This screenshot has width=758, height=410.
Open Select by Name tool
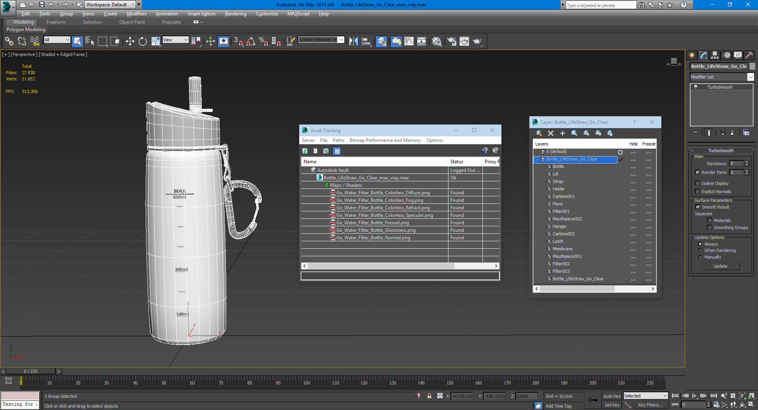click(x=90, y=41)
